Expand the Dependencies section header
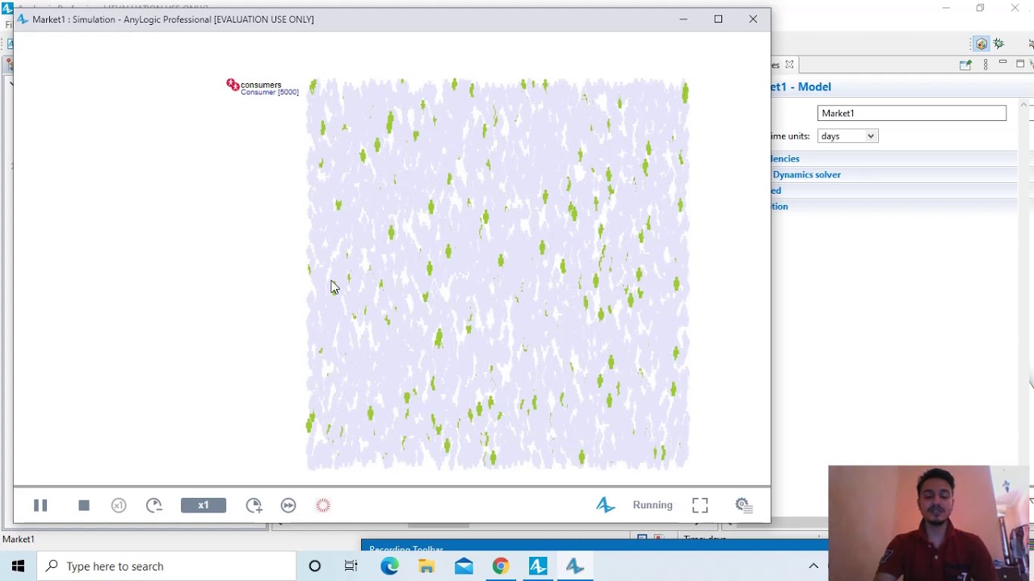The width and height of the screenshot is (1034, 581). click(x=785, y=159)
